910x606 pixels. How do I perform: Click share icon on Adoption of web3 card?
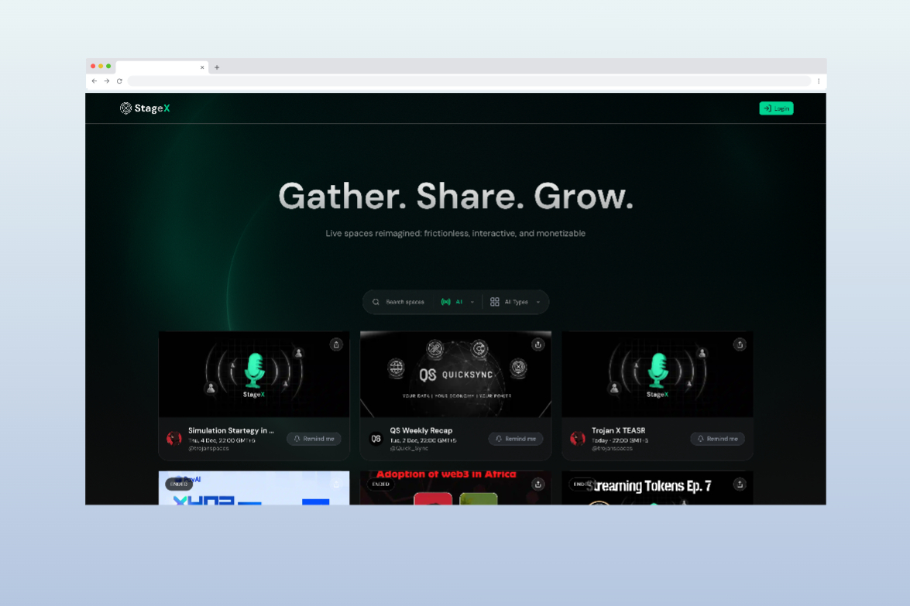537,484
